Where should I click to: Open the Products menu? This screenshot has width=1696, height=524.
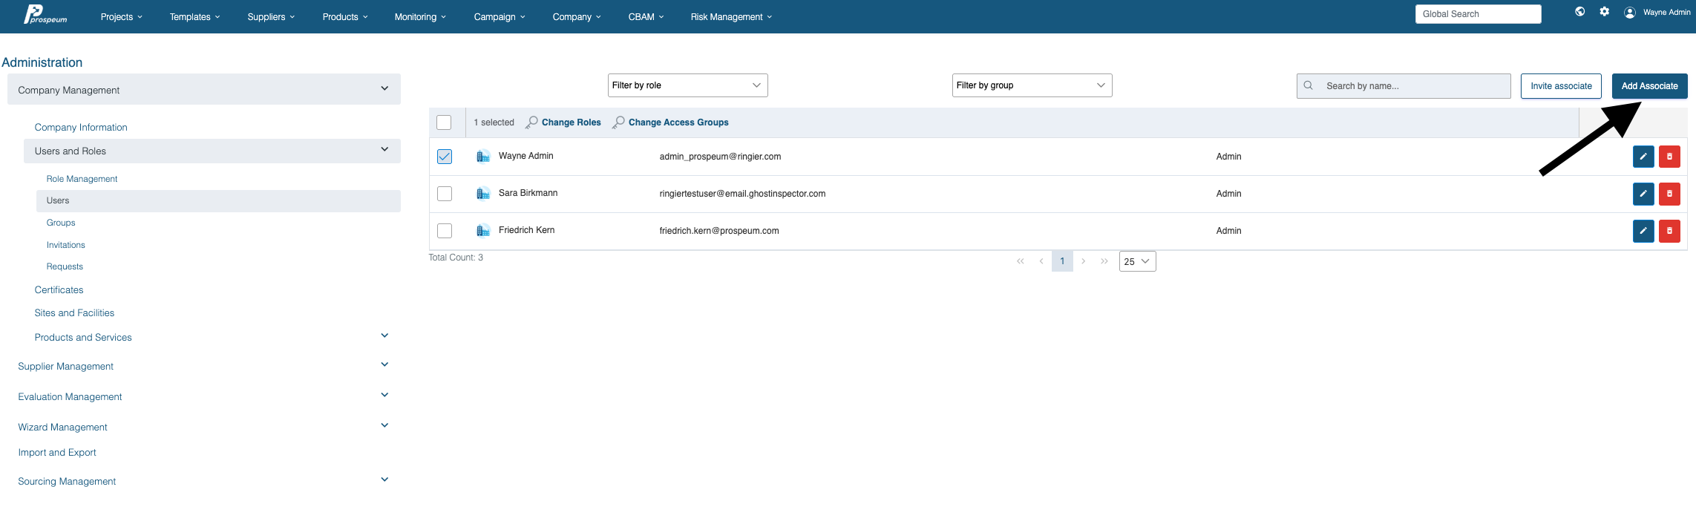pos(345,16)
